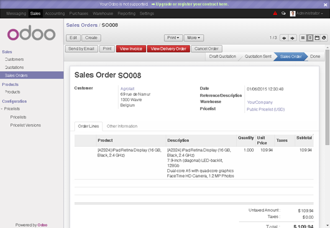Go to previous record arrow

284,38
